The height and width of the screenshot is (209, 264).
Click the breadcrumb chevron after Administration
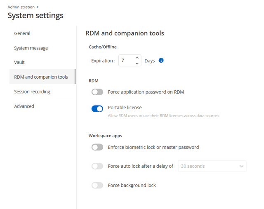pos(38,7)
